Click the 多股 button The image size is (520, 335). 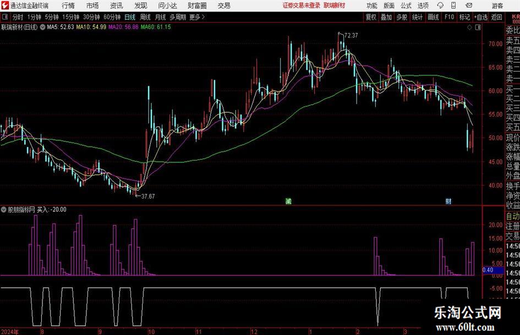402,17
